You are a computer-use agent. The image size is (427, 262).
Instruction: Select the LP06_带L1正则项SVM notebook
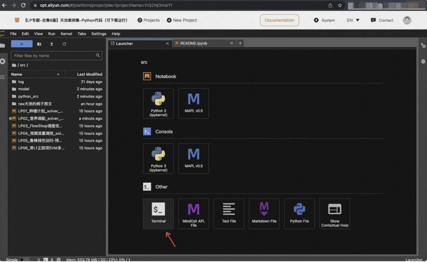(x=57, y=148)
